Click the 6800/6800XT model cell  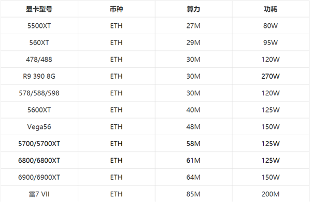click(x=39, y=161)
